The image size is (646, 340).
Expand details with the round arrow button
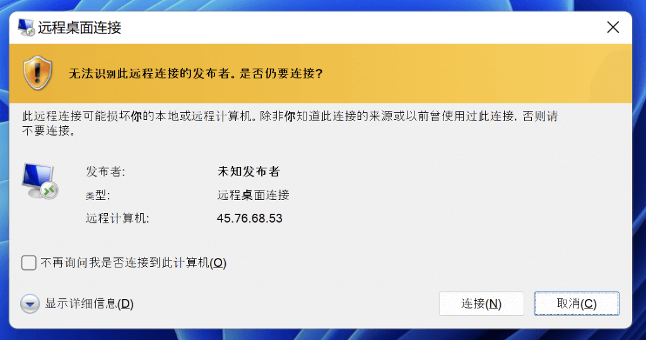[x=30, y=304]
